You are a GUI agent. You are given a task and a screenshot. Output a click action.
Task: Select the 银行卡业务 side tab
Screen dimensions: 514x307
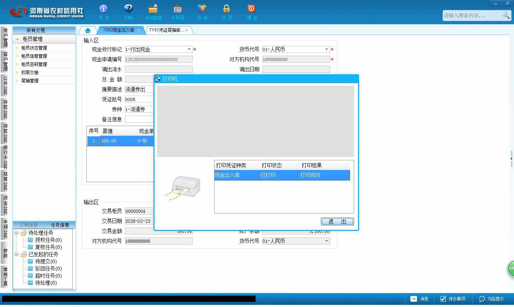tap(5, 157)
